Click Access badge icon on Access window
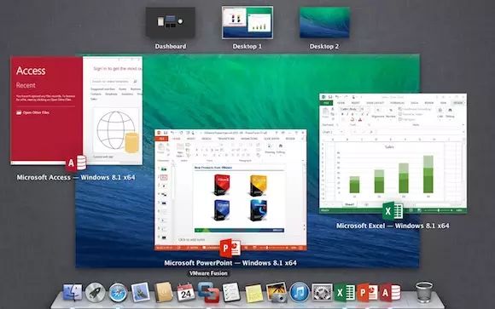 click(76, 163)
